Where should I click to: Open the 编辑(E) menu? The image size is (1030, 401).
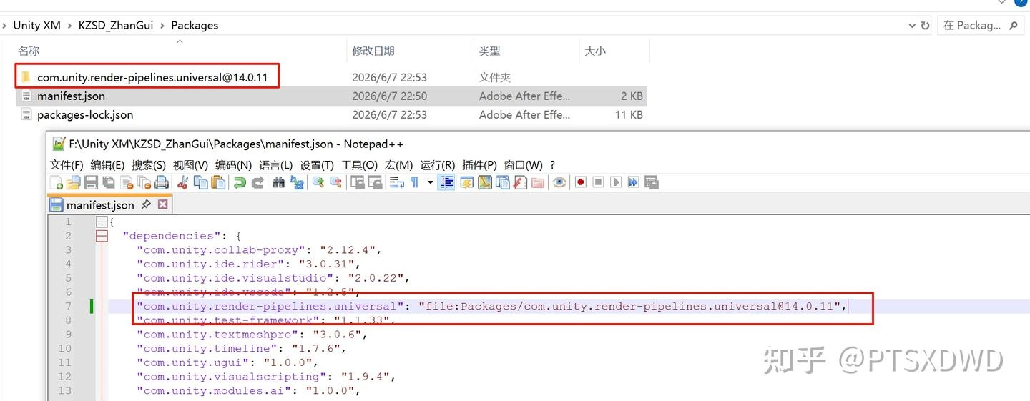(107, 165)
